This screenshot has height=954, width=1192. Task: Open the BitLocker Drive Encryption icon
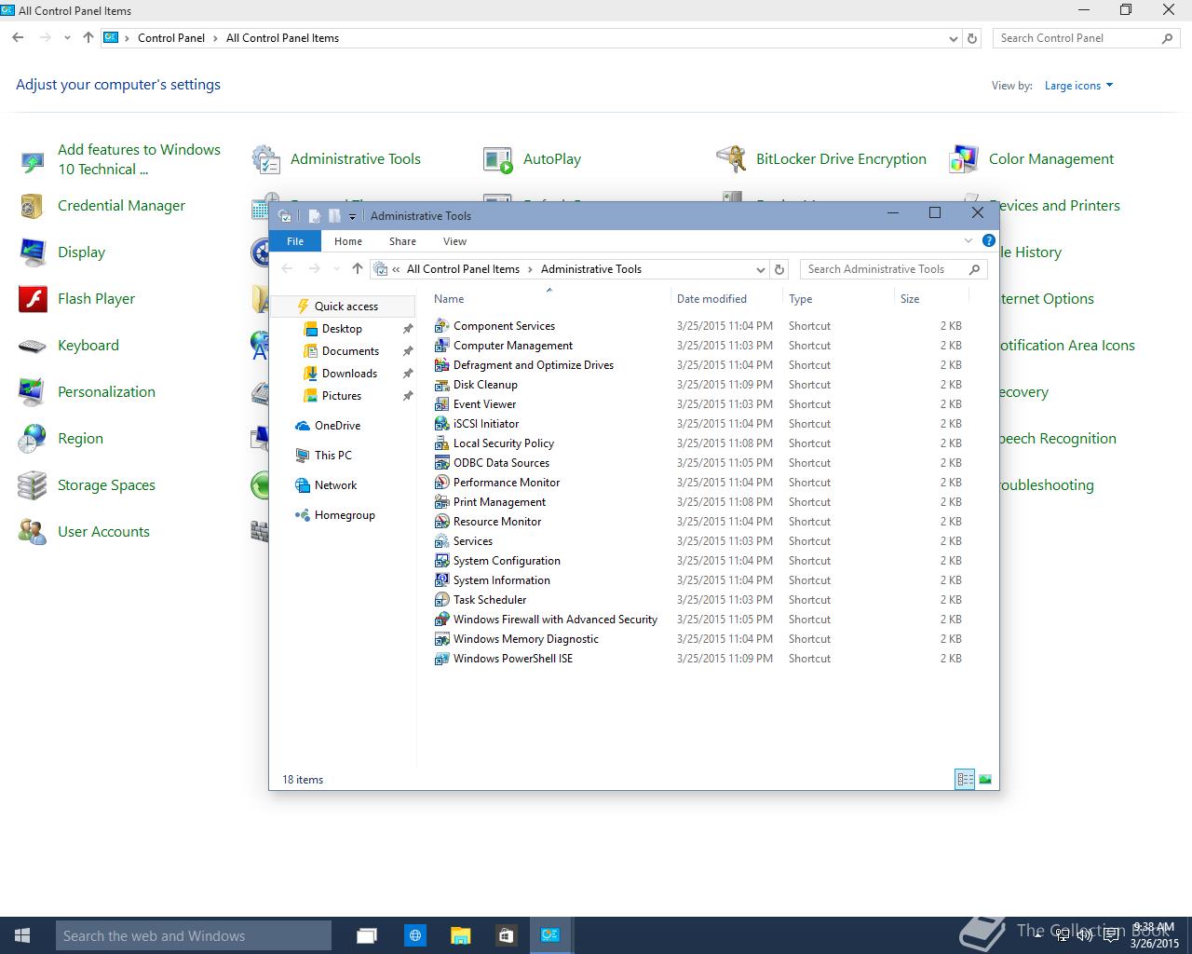coord(731,159)
